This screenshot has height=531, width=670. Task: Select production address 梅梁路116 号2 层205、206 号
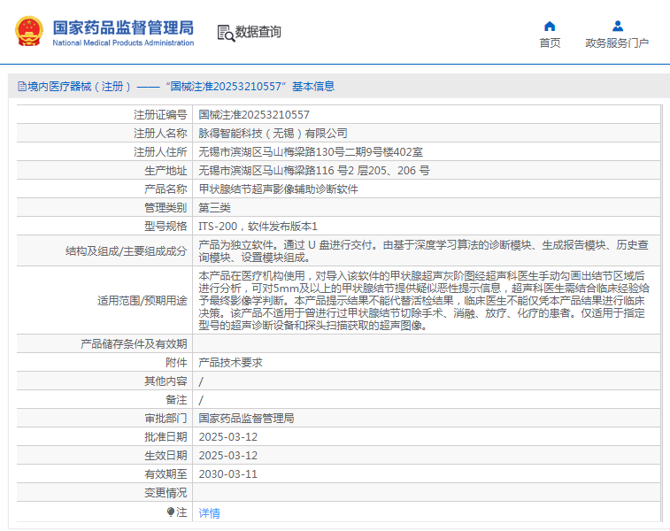click(x=314, y=171)
